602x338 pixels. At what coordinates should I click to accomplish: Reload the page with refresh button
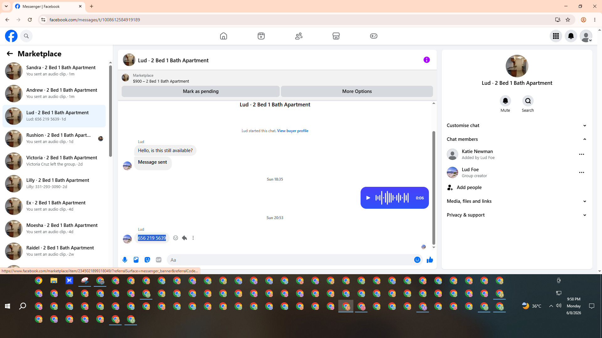click(30, 20)
